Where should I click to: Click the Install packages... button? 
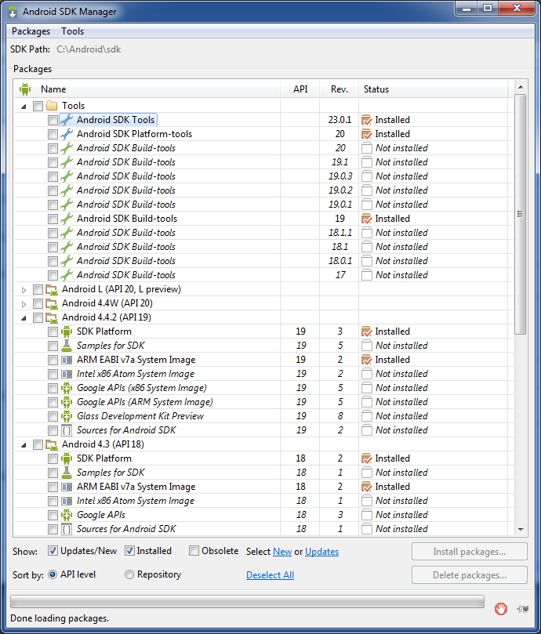tap(470, 552)
